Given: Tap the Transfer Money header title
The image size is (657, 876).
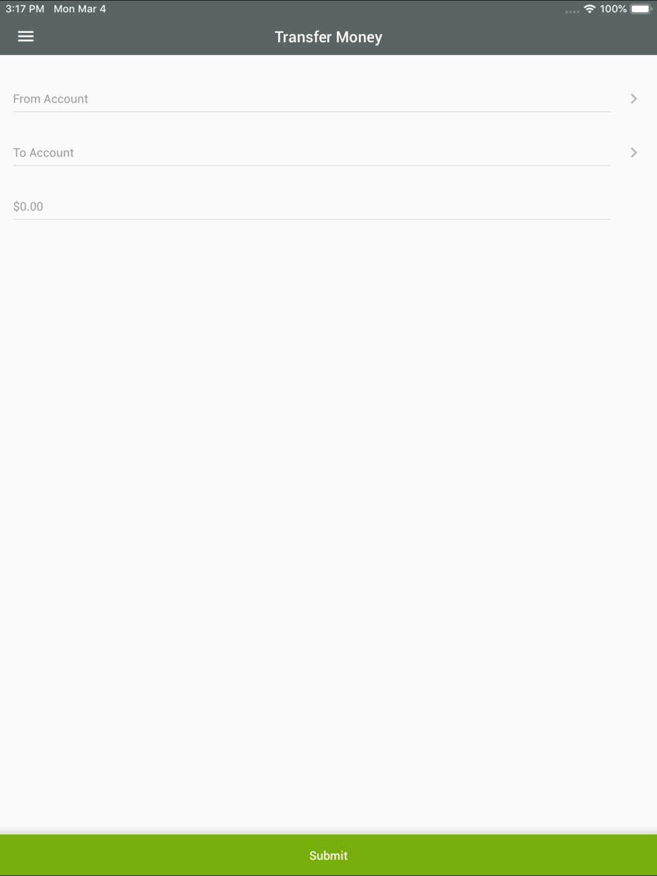Looking at the screenshot, I should 328,37.
